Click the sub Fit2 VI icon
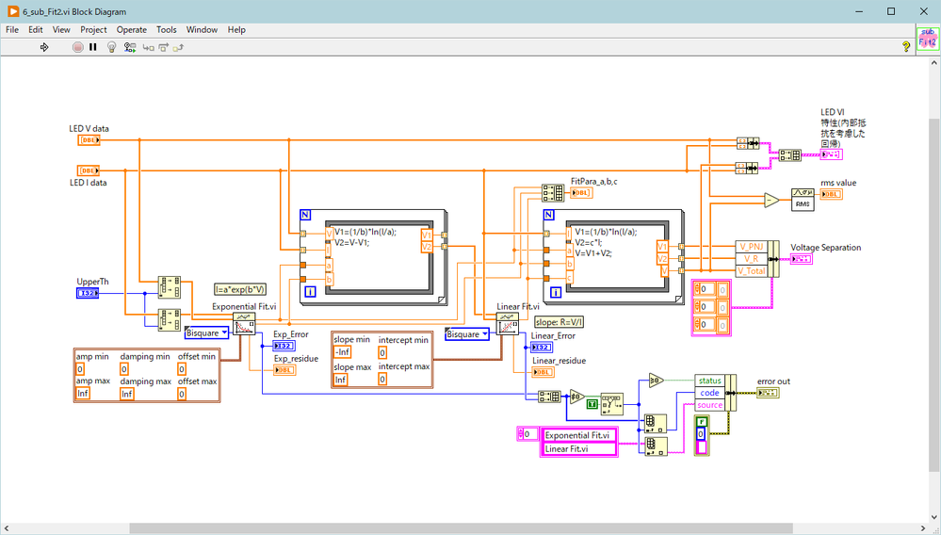This screenshot has width=941, height=535. coord(928,41)
